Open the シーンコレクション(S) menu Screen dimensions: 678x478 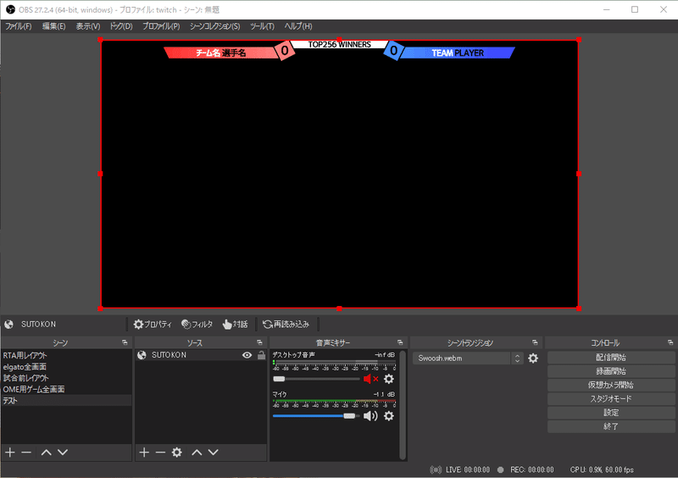214,26
